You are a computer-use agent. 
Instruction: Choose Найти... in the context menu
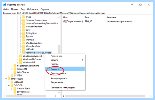point(65,64)
